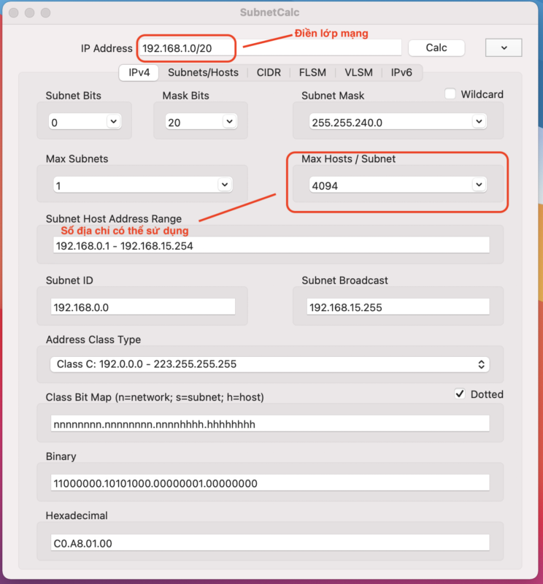Screen dimensions: 543x584
Task: Go to the FLSM tab
Action: [x=312, y=72]
